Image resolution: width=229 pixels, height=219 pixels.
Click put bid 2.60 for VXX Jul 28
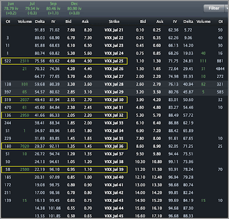[140, 84]
